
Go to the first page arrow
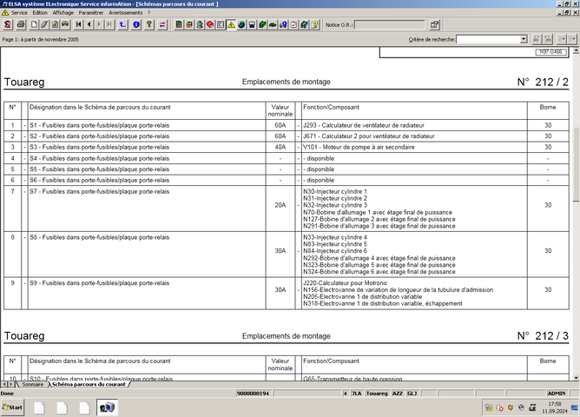pyautogui.click(x=79, y=25)
